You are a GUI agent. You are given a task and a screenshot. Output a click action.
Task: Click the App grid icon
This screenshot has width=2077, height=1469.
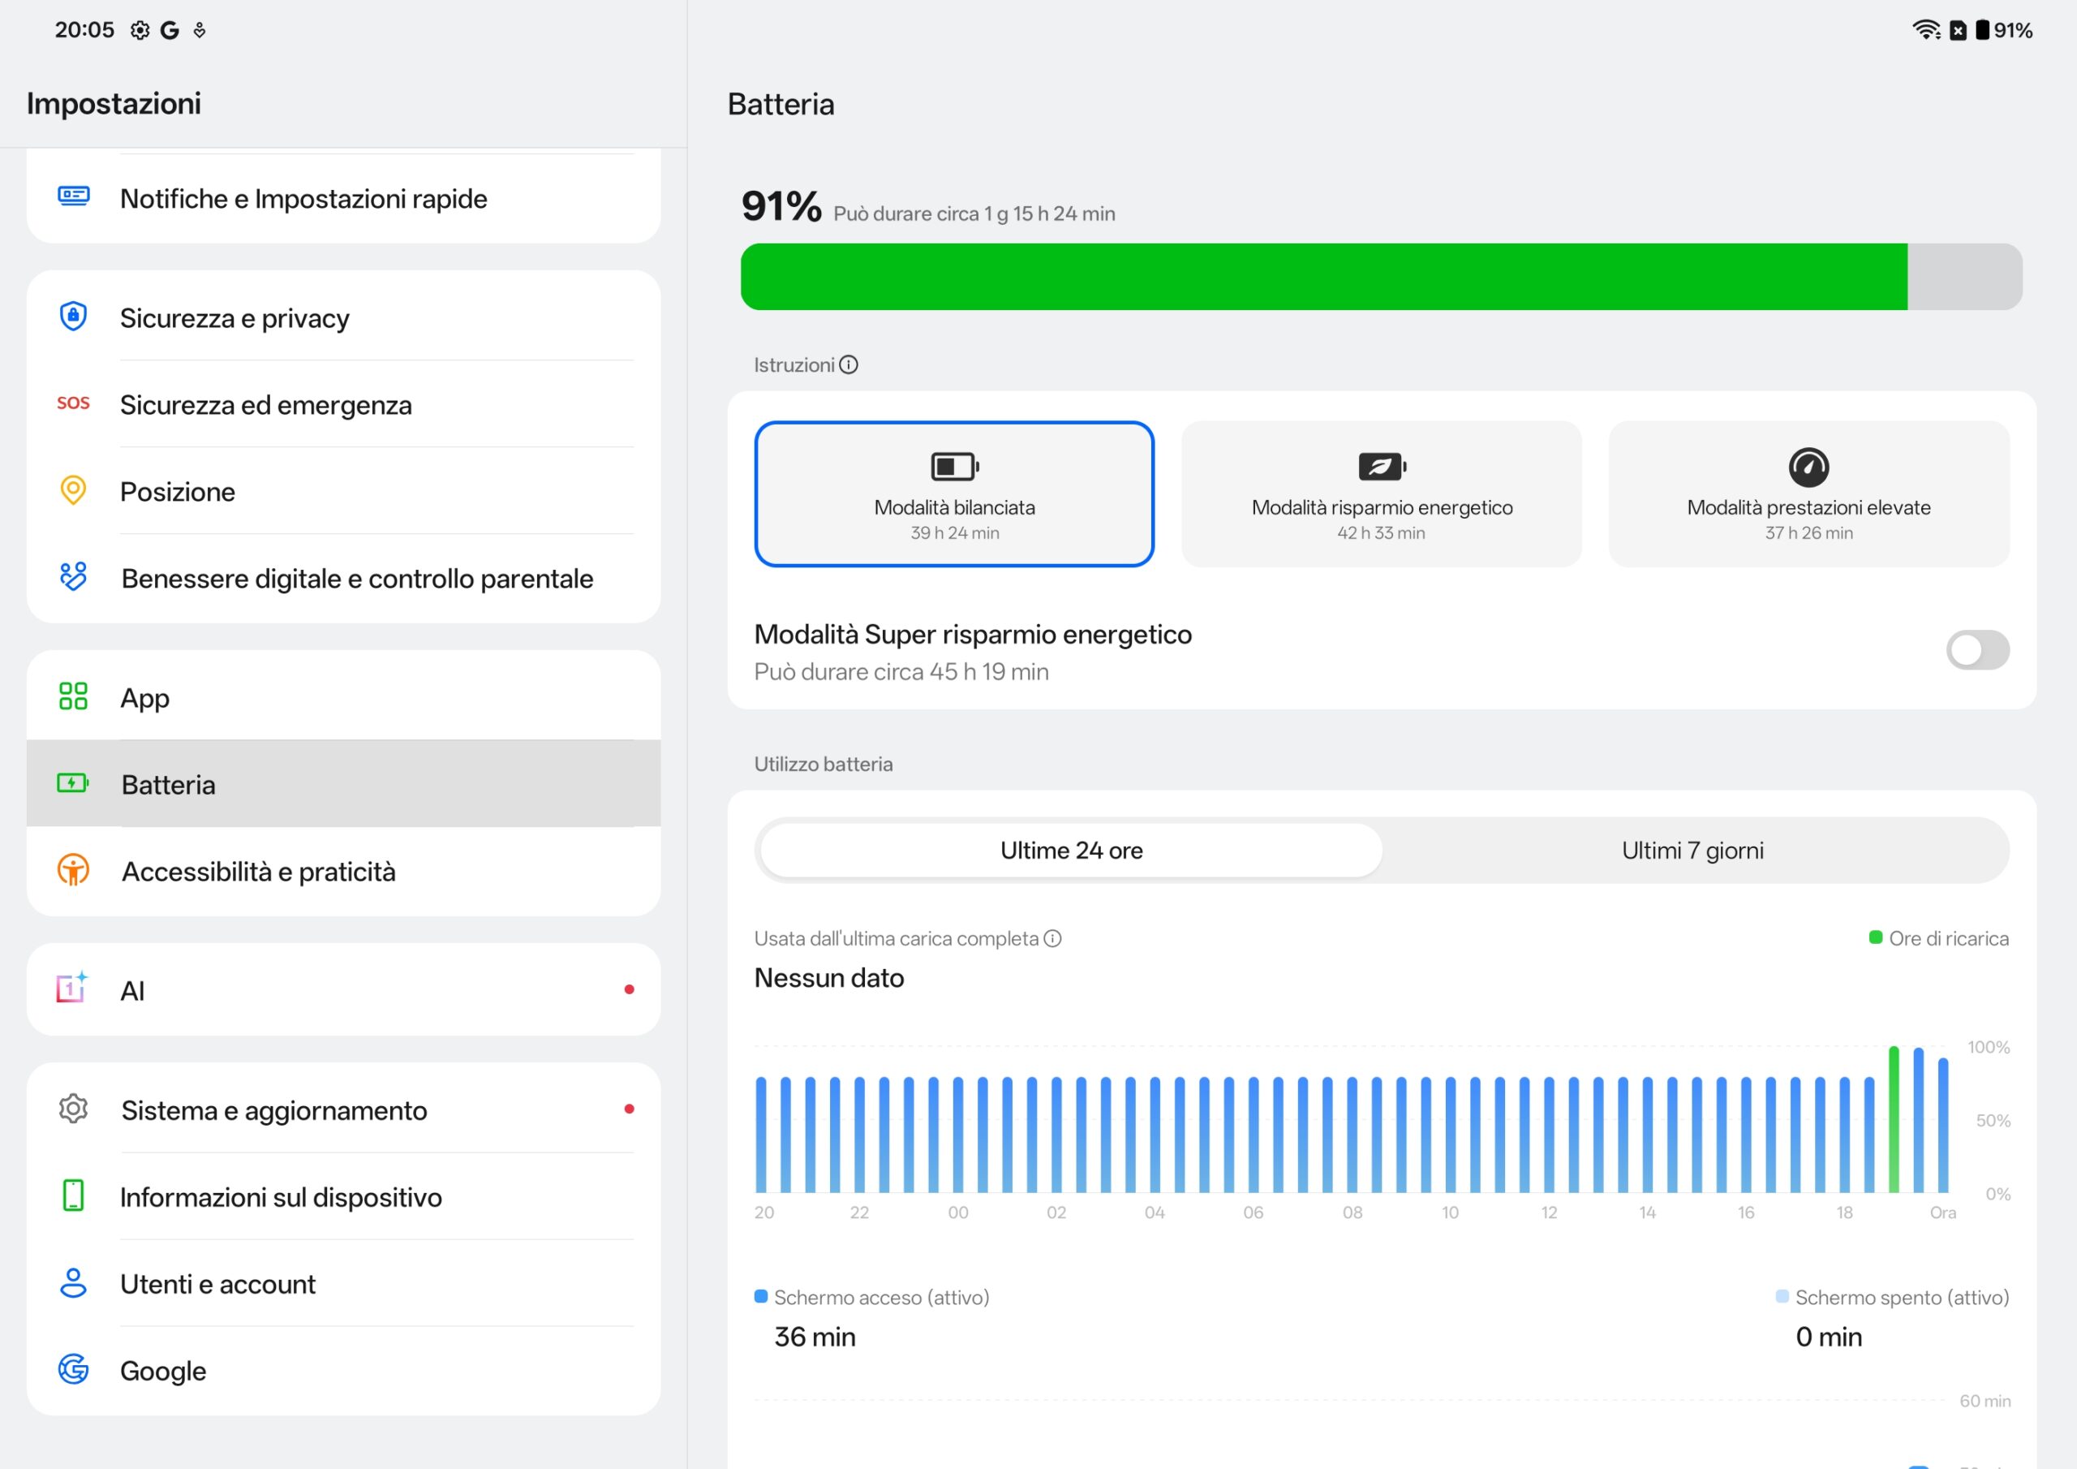(x=73, y=697)
